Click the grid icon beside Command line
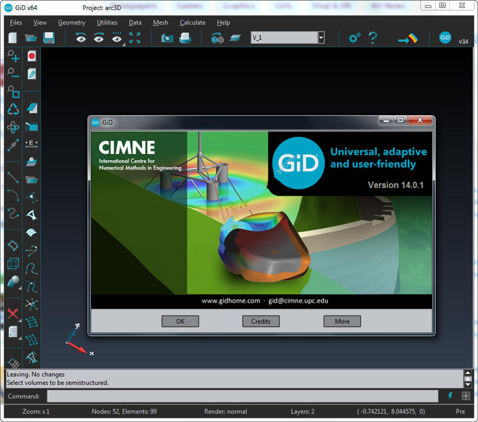 pos(466,396)
